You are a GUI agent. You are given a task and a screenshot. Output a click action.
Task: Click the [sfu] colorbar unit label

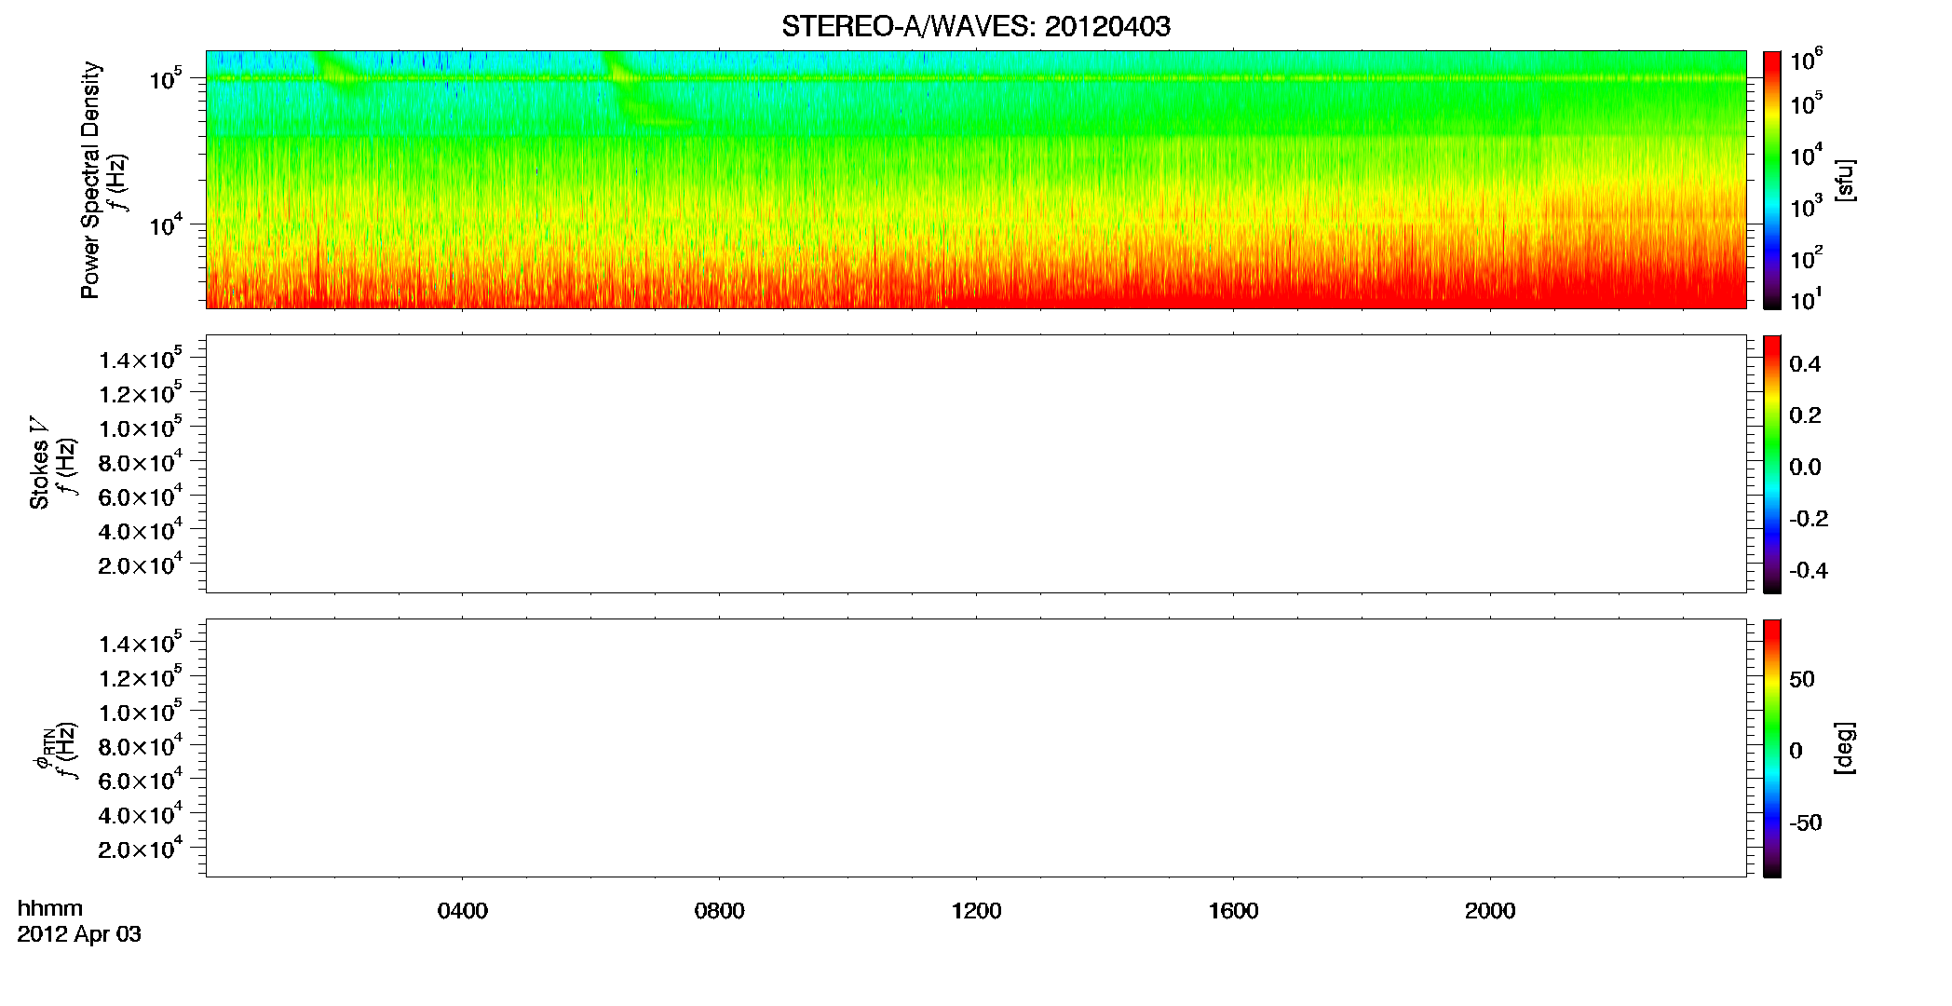pyautogui.click(x=1844, y=180)
